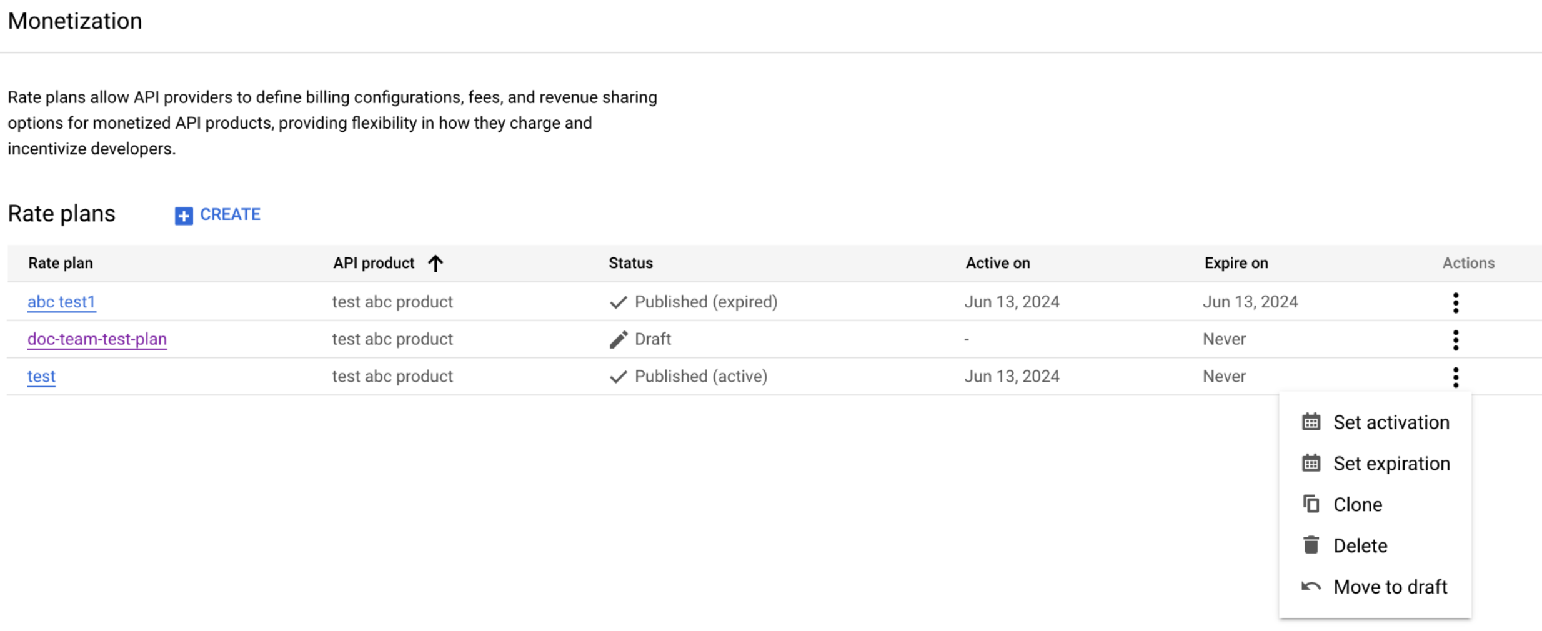This screenshot has height=631, width=1542.
Task: Open the actions menu for abc test1
Action: (1456, 302)
